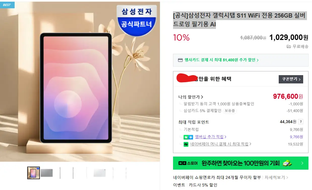This screenshot has width=312, height=190.
Task: Click the BEST badge on product image
Action: click(7, 5)
